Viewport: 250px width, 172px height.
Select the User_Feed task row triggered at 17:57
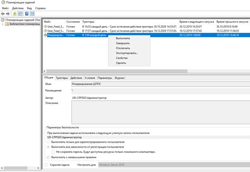point(146,31)
